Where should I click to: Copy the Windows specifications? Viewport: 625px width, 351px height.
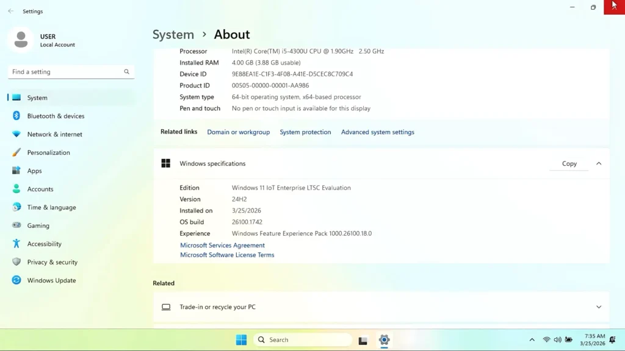click(569, 163)
